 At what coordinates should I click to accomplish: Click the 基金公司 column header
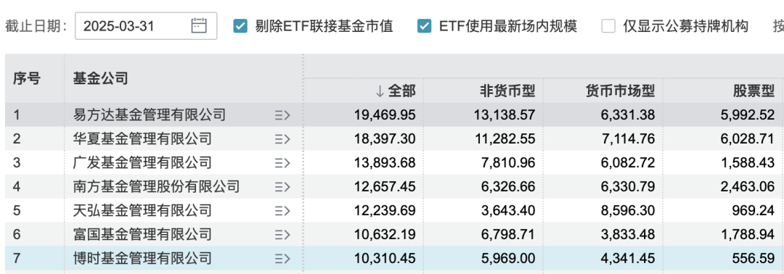tap(100, 78)
